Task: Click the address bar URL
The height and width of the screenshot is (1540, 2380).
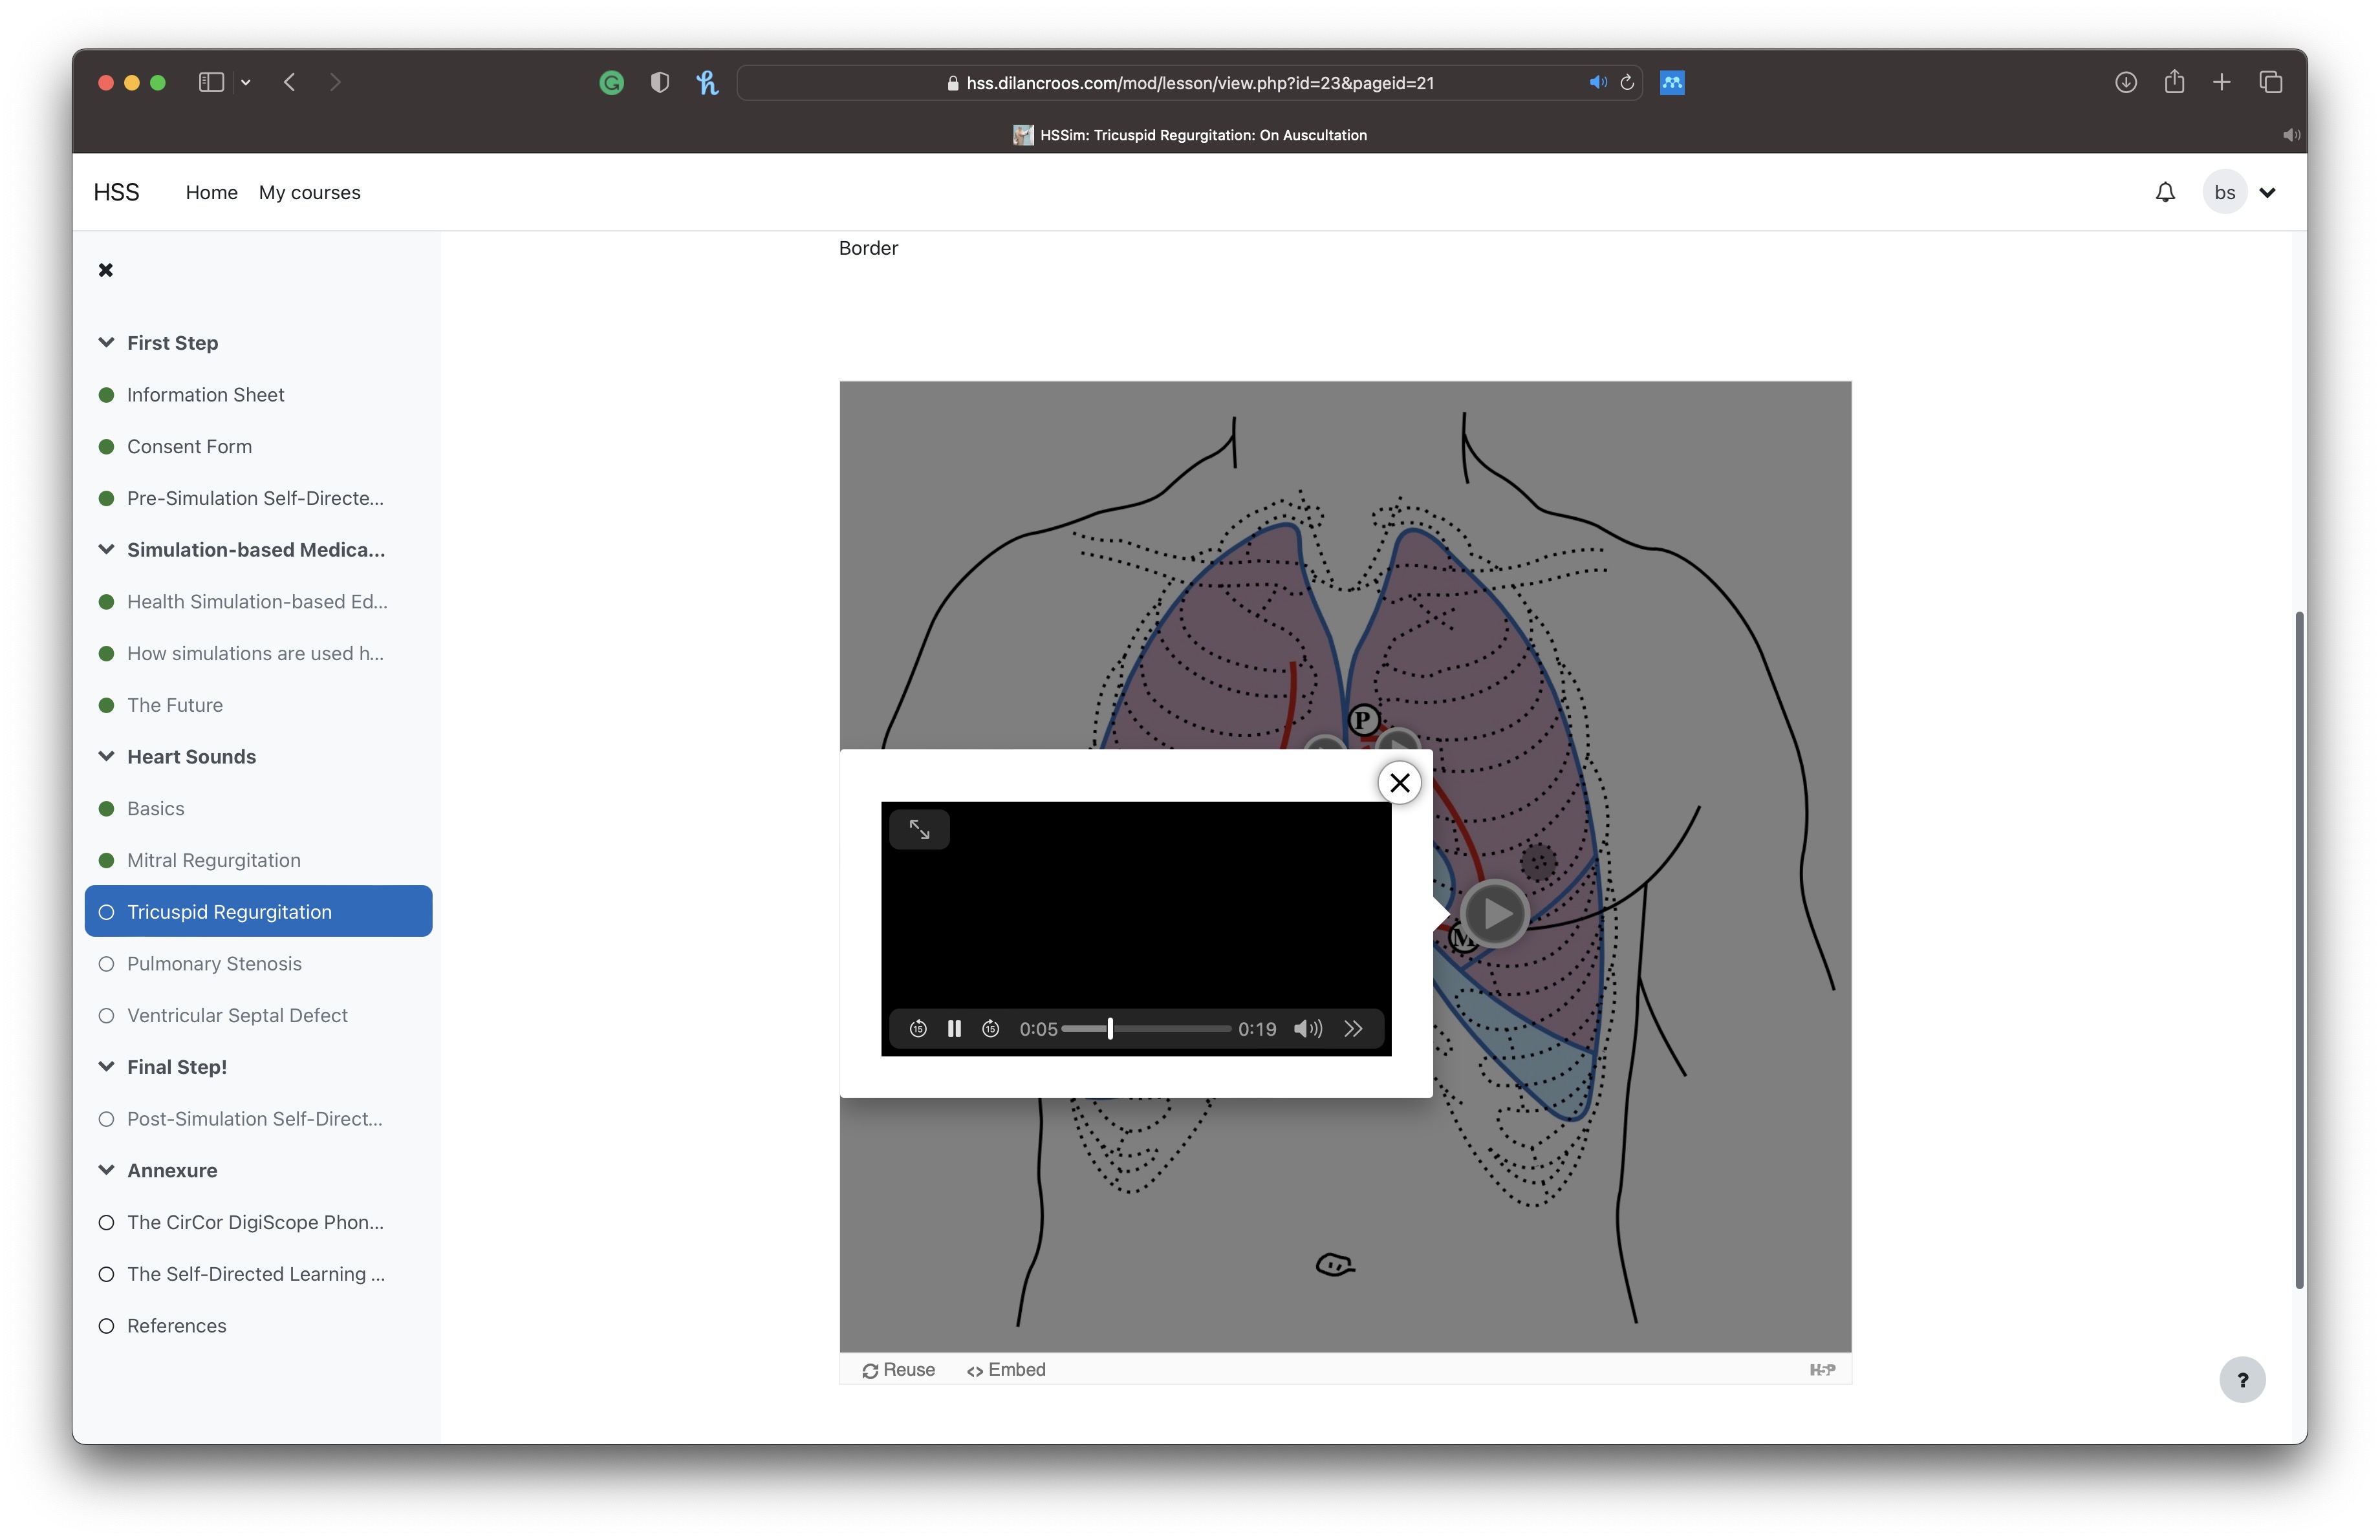Action: click(x=1199, y=83)
